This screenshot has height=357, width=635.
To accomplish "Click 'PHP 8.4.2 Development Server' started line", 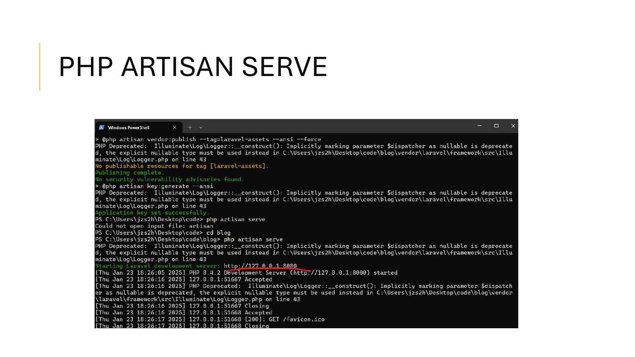I will click(246, 273).
